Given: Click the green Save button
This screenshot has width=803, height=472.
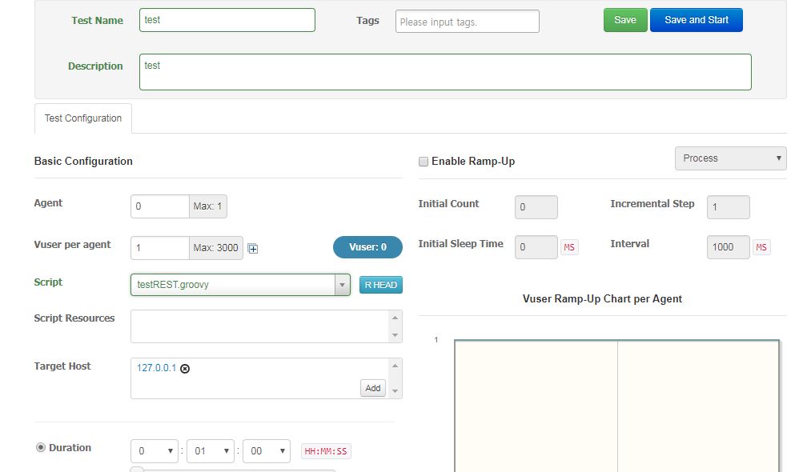Looking at the screenshot, I should click(x=625, y=20).
